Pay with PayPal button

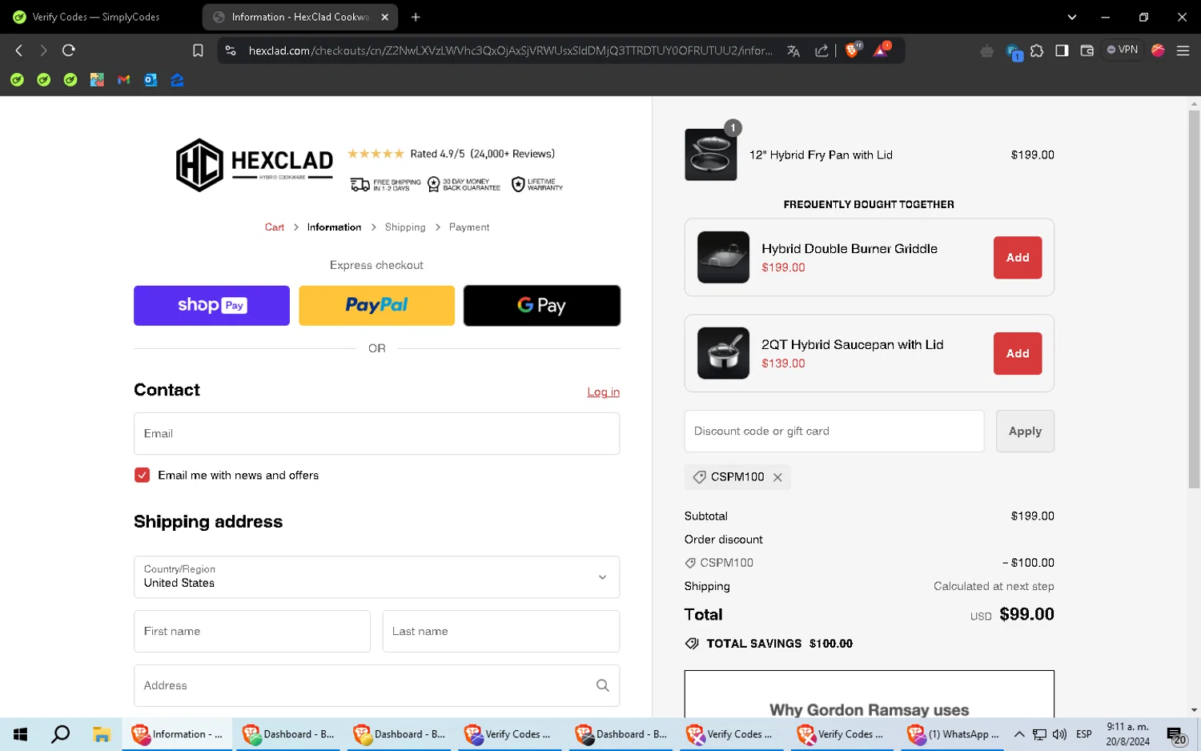376,306
